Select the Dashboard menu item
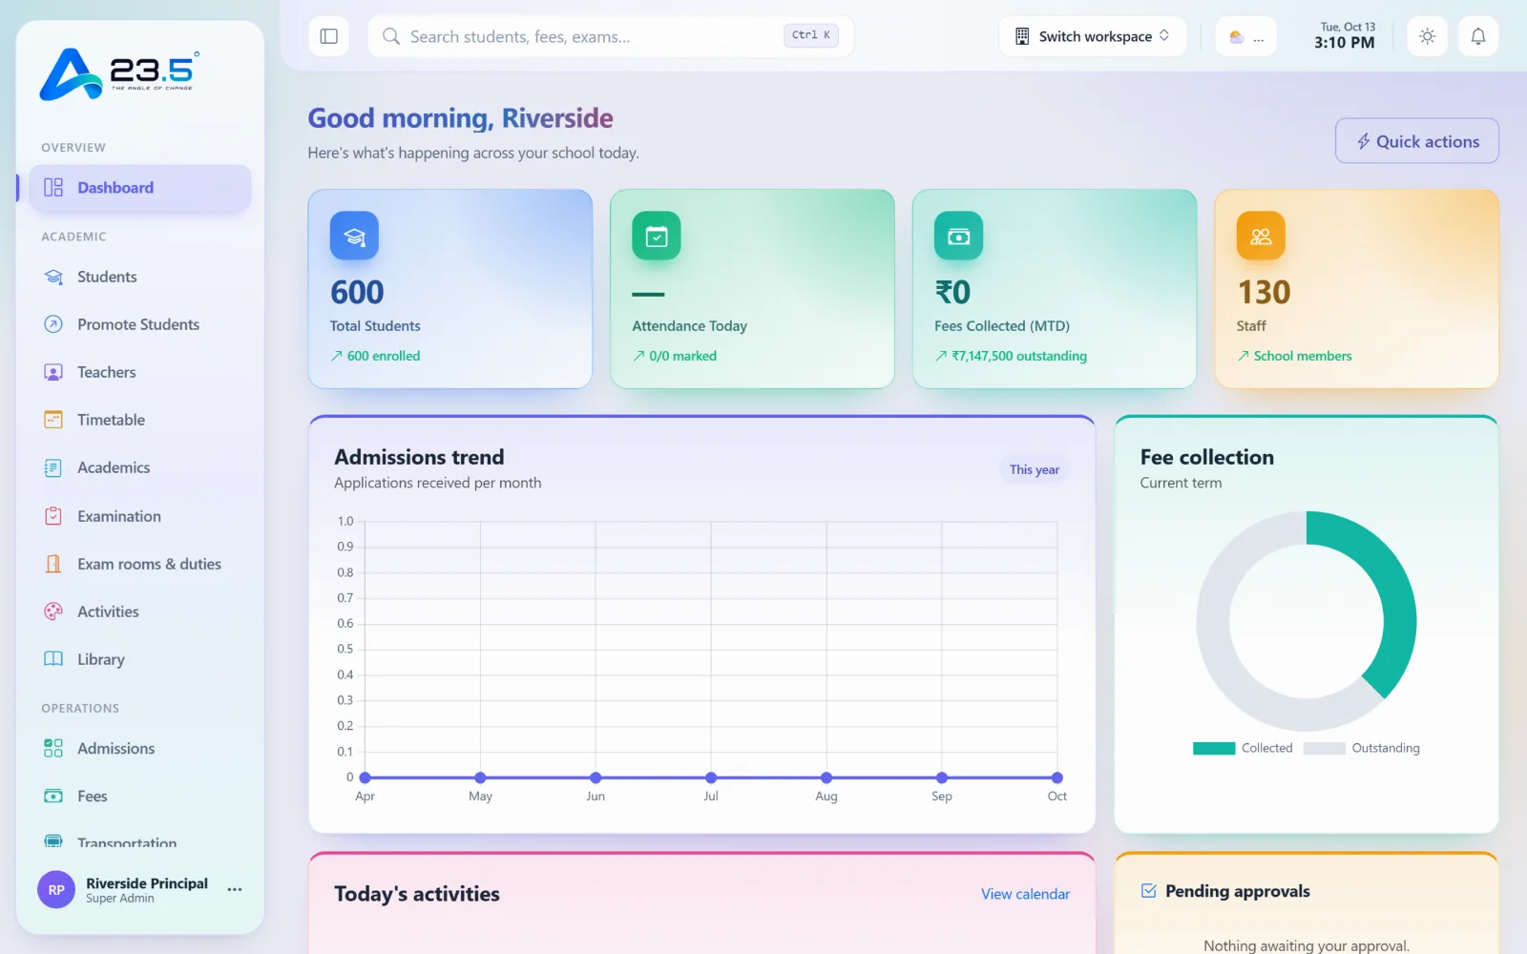The width and height of the screenshot is (1527, 954). point(139,188)
